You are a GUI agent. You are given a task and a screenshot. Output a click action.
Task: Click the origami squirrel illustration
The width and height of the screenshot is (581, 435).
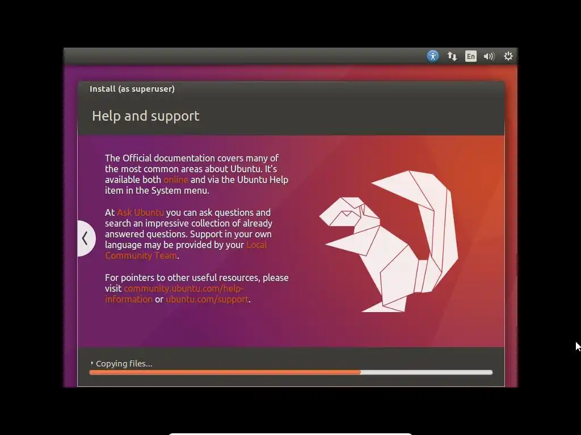coord(389,241)
